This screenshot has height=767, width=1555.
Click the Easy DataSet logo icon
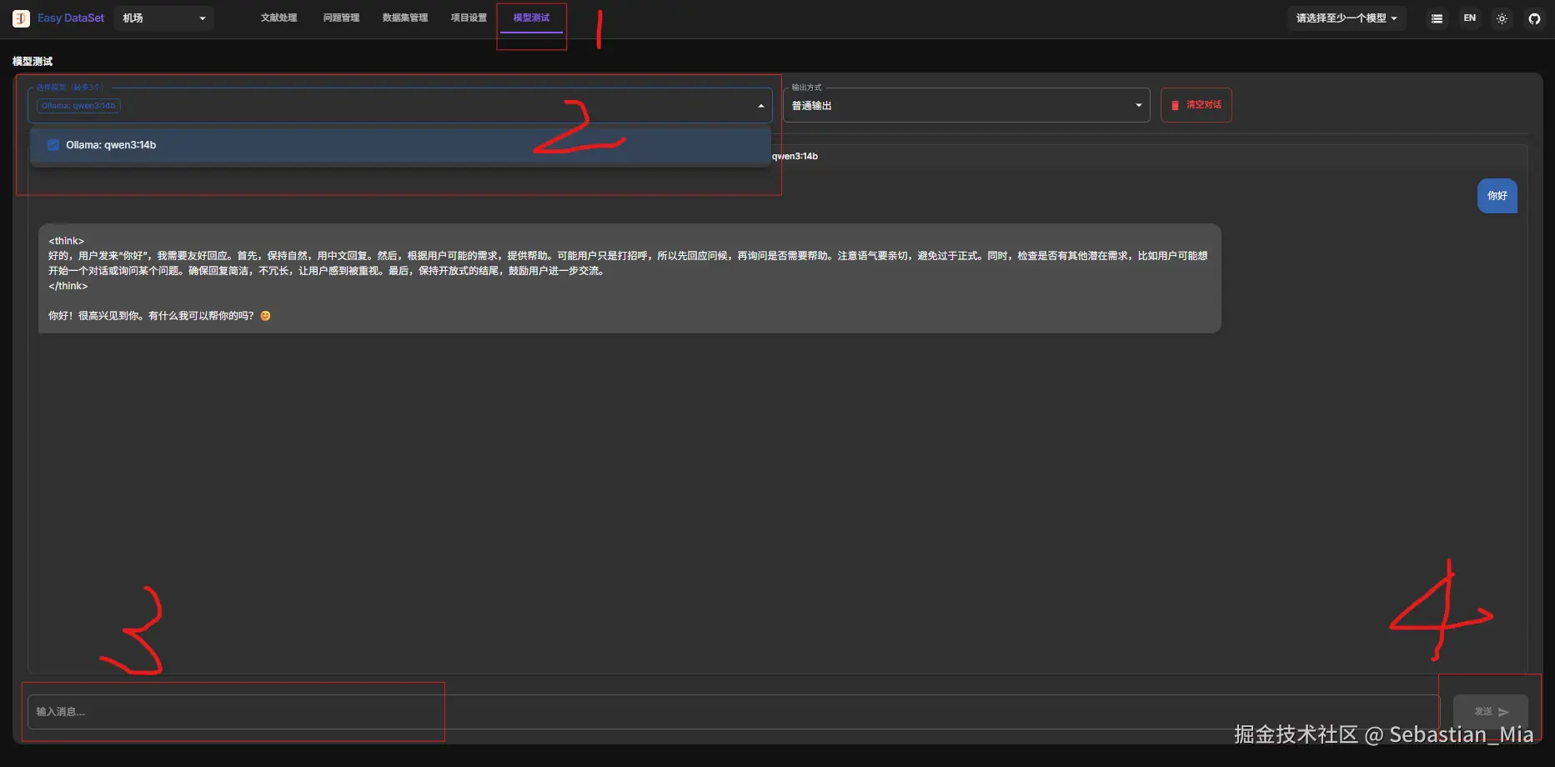click(21, 18)
